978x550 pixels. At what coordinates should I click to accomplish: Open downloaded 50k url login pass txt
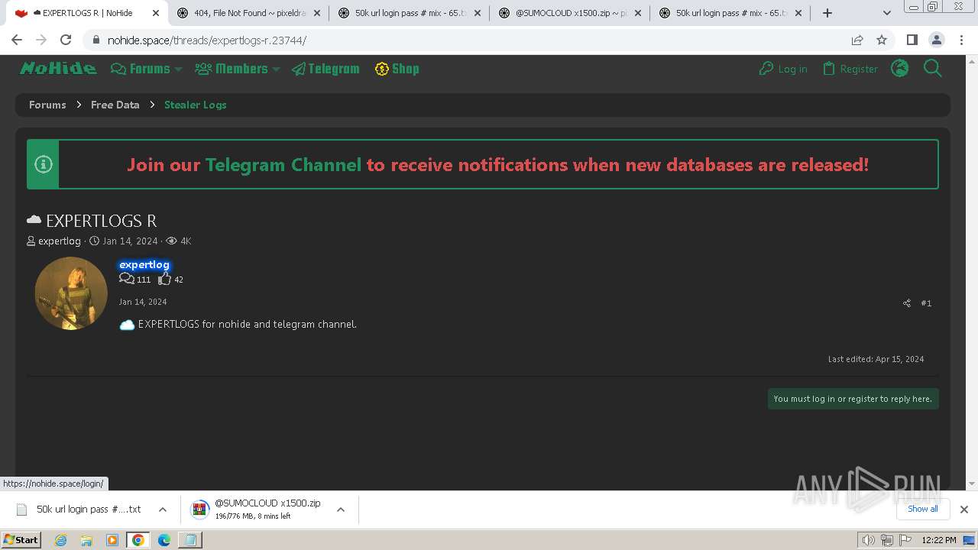click(x=79, y=510)
